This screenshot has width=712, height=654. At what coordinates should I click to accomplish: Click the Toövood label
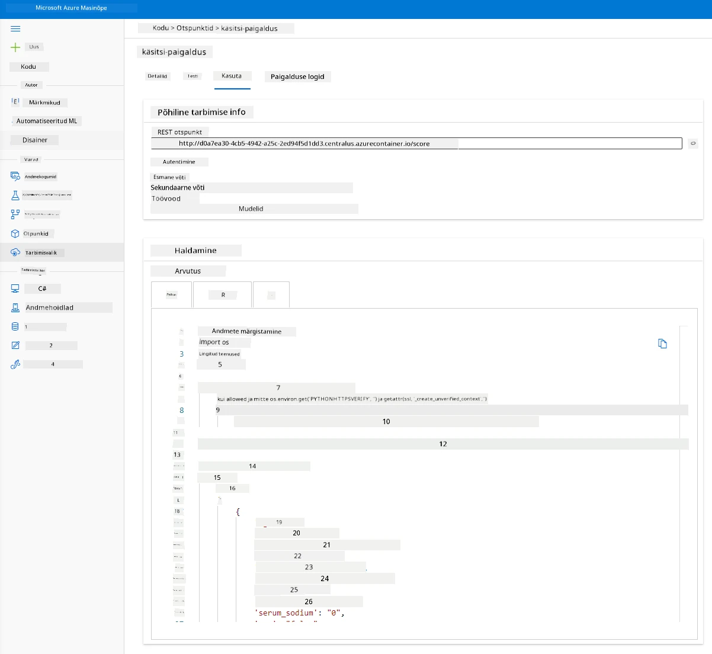point(166,198)
